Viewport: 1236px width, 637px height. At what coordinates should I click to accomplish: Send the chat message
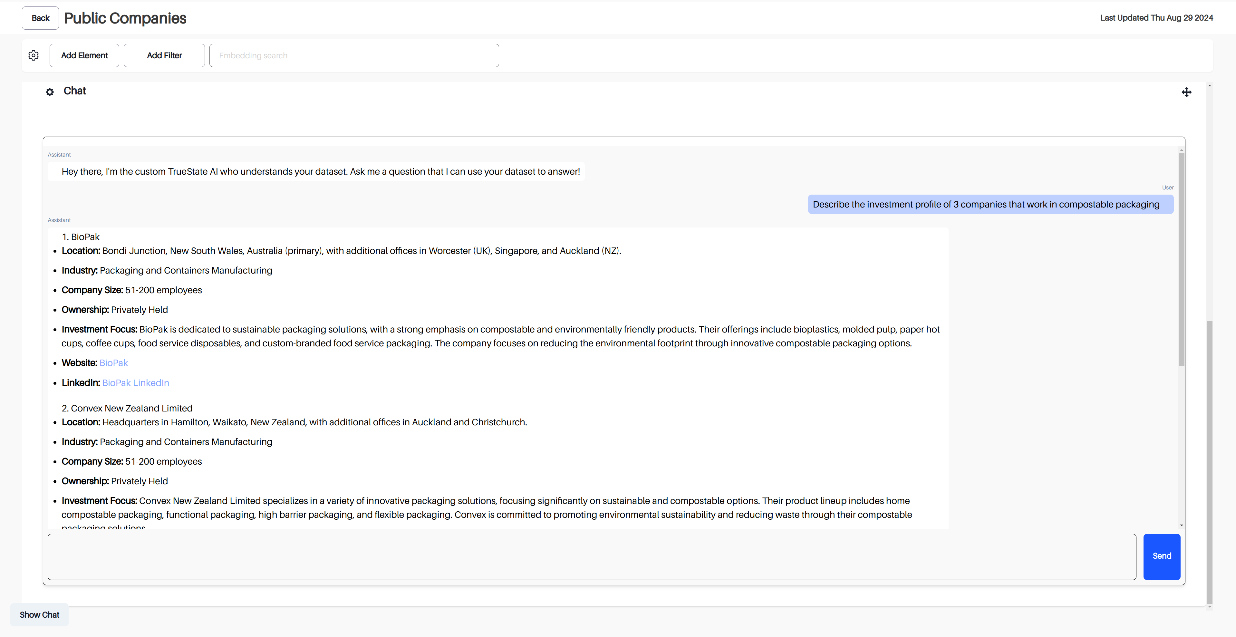point(1162,556)
